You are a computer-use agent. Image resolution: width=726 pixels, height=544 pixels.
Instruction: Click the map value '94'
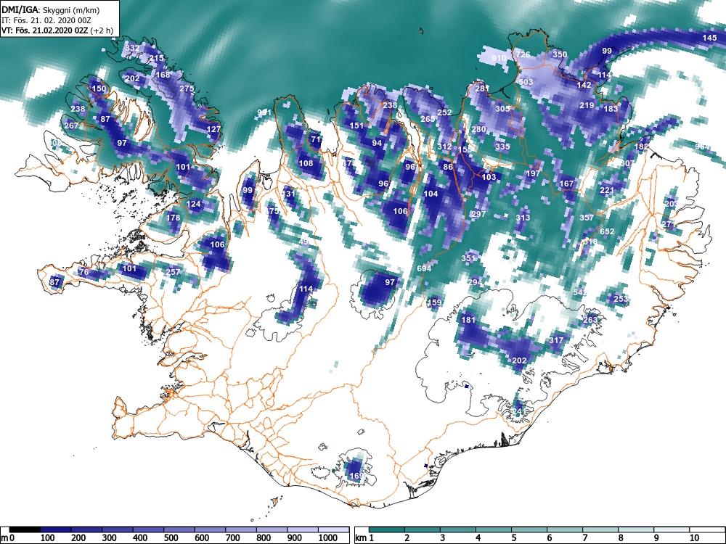pyautogui.click(x=377, y=143)
